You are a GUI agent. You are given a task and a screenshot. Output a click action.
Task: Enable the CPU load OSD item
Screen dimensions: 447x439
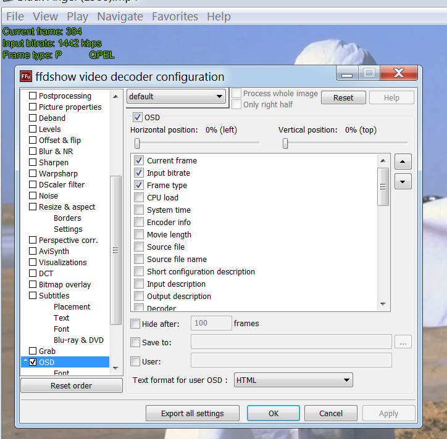tap(139, 197)
